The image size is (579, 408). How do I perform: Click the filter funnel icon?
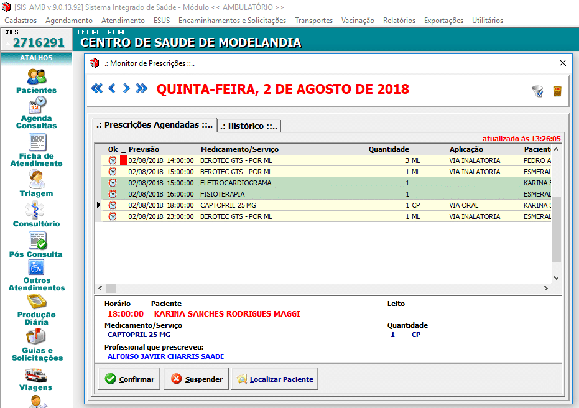point(537,91)
